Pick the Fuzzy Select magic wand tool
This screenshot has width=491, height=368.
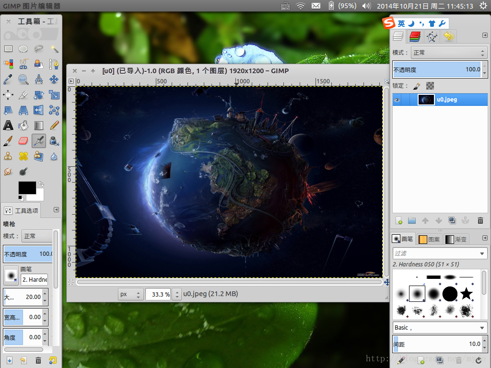(x=54, y=49)
